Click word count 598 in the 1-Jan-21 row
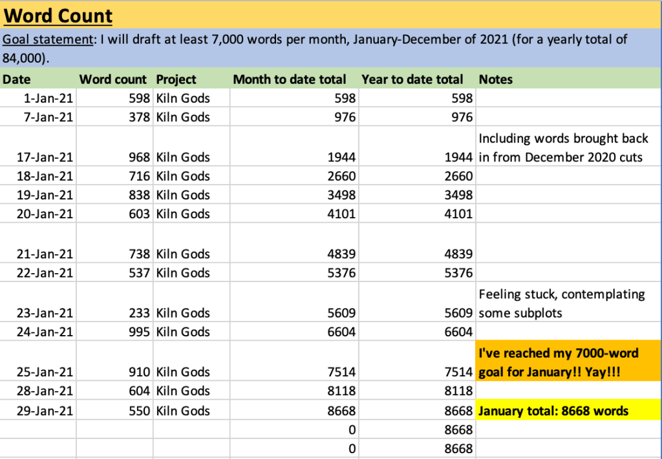The height and width of the screenshot is (459, 662). [x=114, y=97]
